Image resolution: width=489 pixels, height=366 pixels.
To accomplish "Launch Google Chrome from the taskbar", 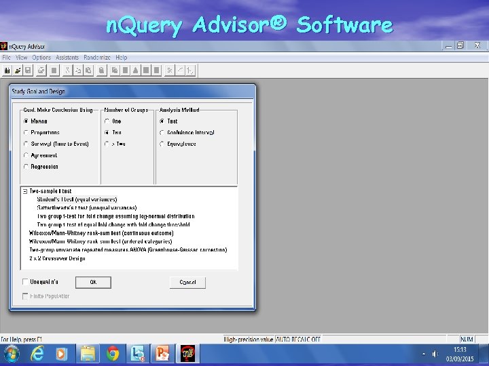I will click(113, 354).
